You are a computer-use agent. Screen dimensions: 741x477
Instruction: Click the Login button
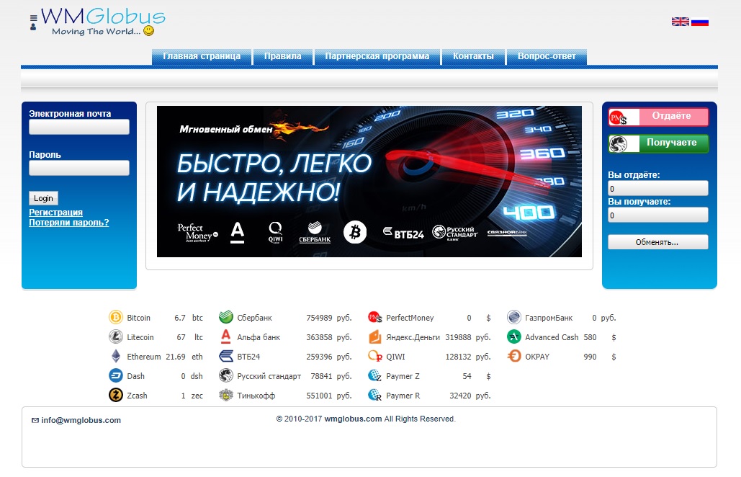coord(43,198)
